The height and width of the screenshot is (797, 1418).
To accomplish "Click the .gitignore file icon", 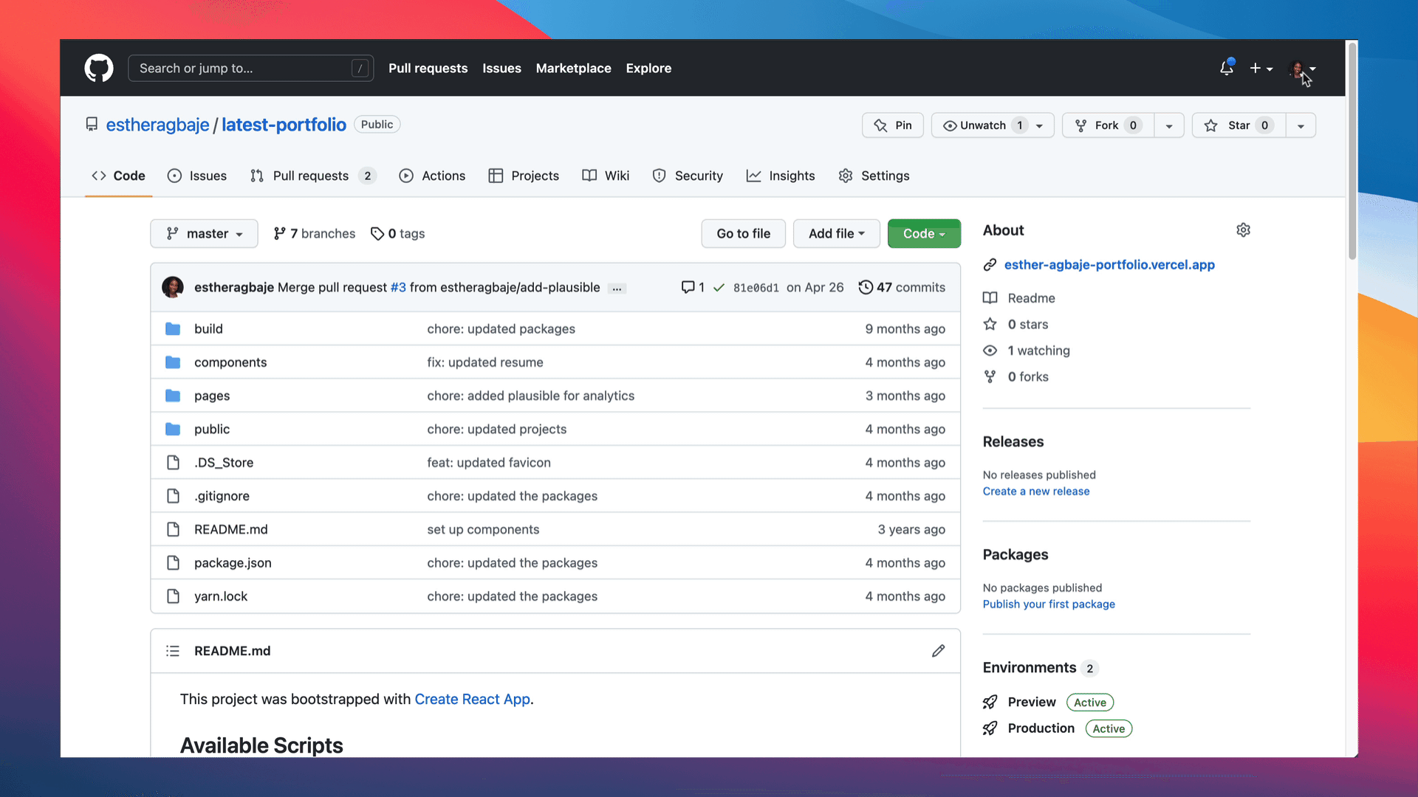I will [173, 496].
